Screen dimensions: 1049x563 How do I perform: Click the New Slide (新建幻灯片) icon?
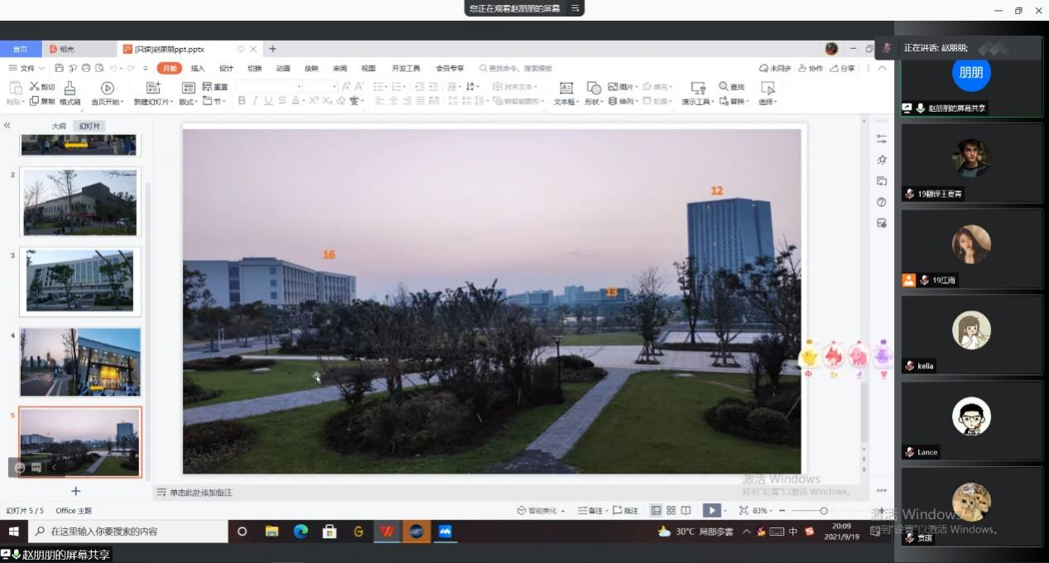point(153,88)
